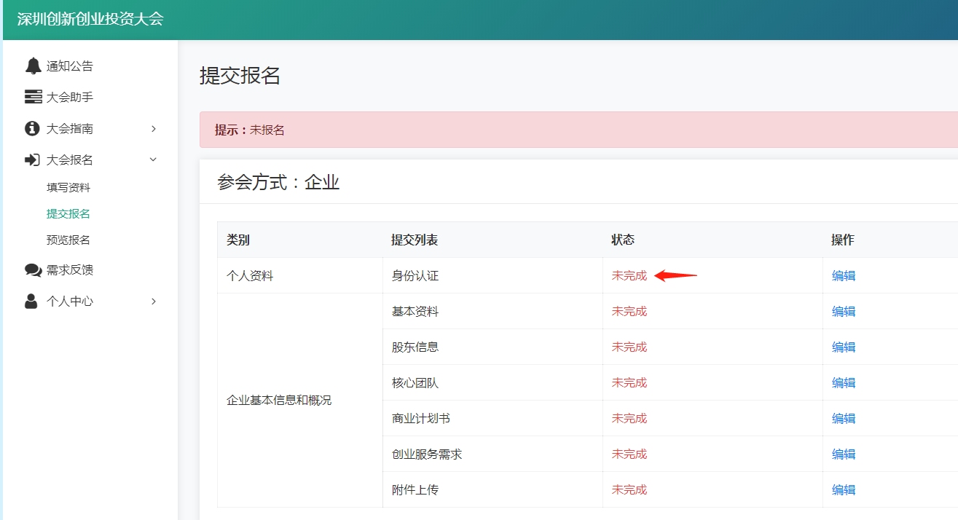Expand the 个人中心 chevron arrow
Viewport: 958px width, 520px height.
coord(154,302)
